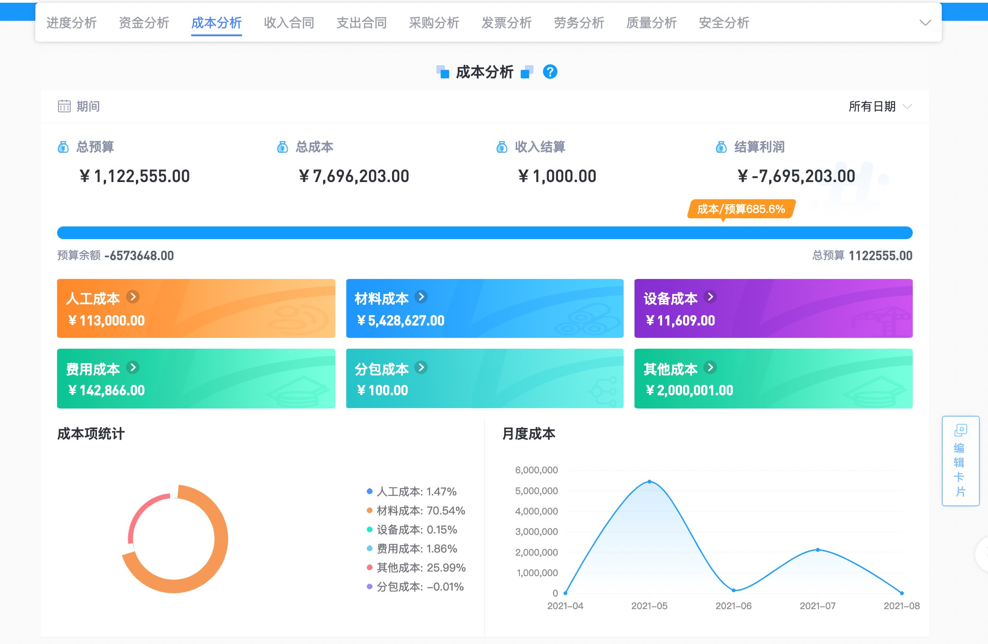Open 费用成本 details arrow icon

[133, 367]
